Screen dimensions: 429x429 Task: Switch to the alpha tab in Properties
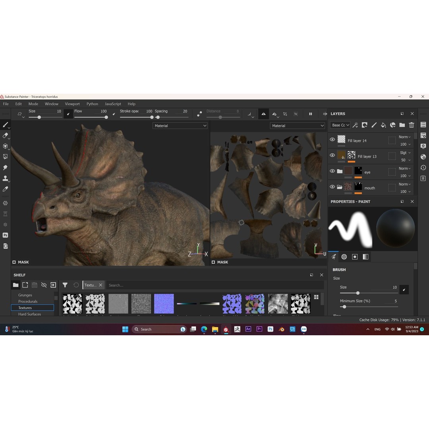click(344, 257)
